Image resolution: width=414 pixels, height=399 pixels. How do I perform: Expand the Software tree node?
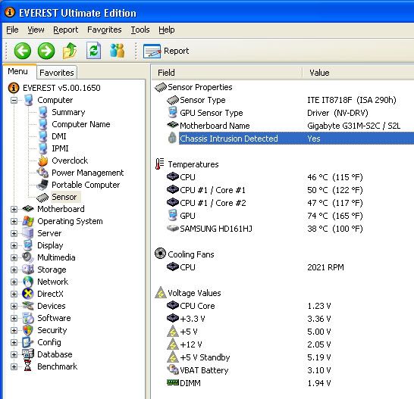14,318
